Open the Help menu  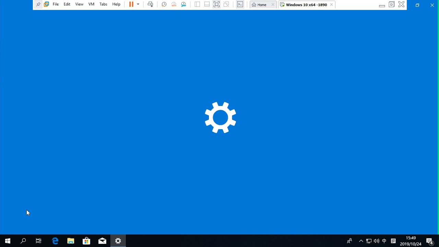click(116, 4)
